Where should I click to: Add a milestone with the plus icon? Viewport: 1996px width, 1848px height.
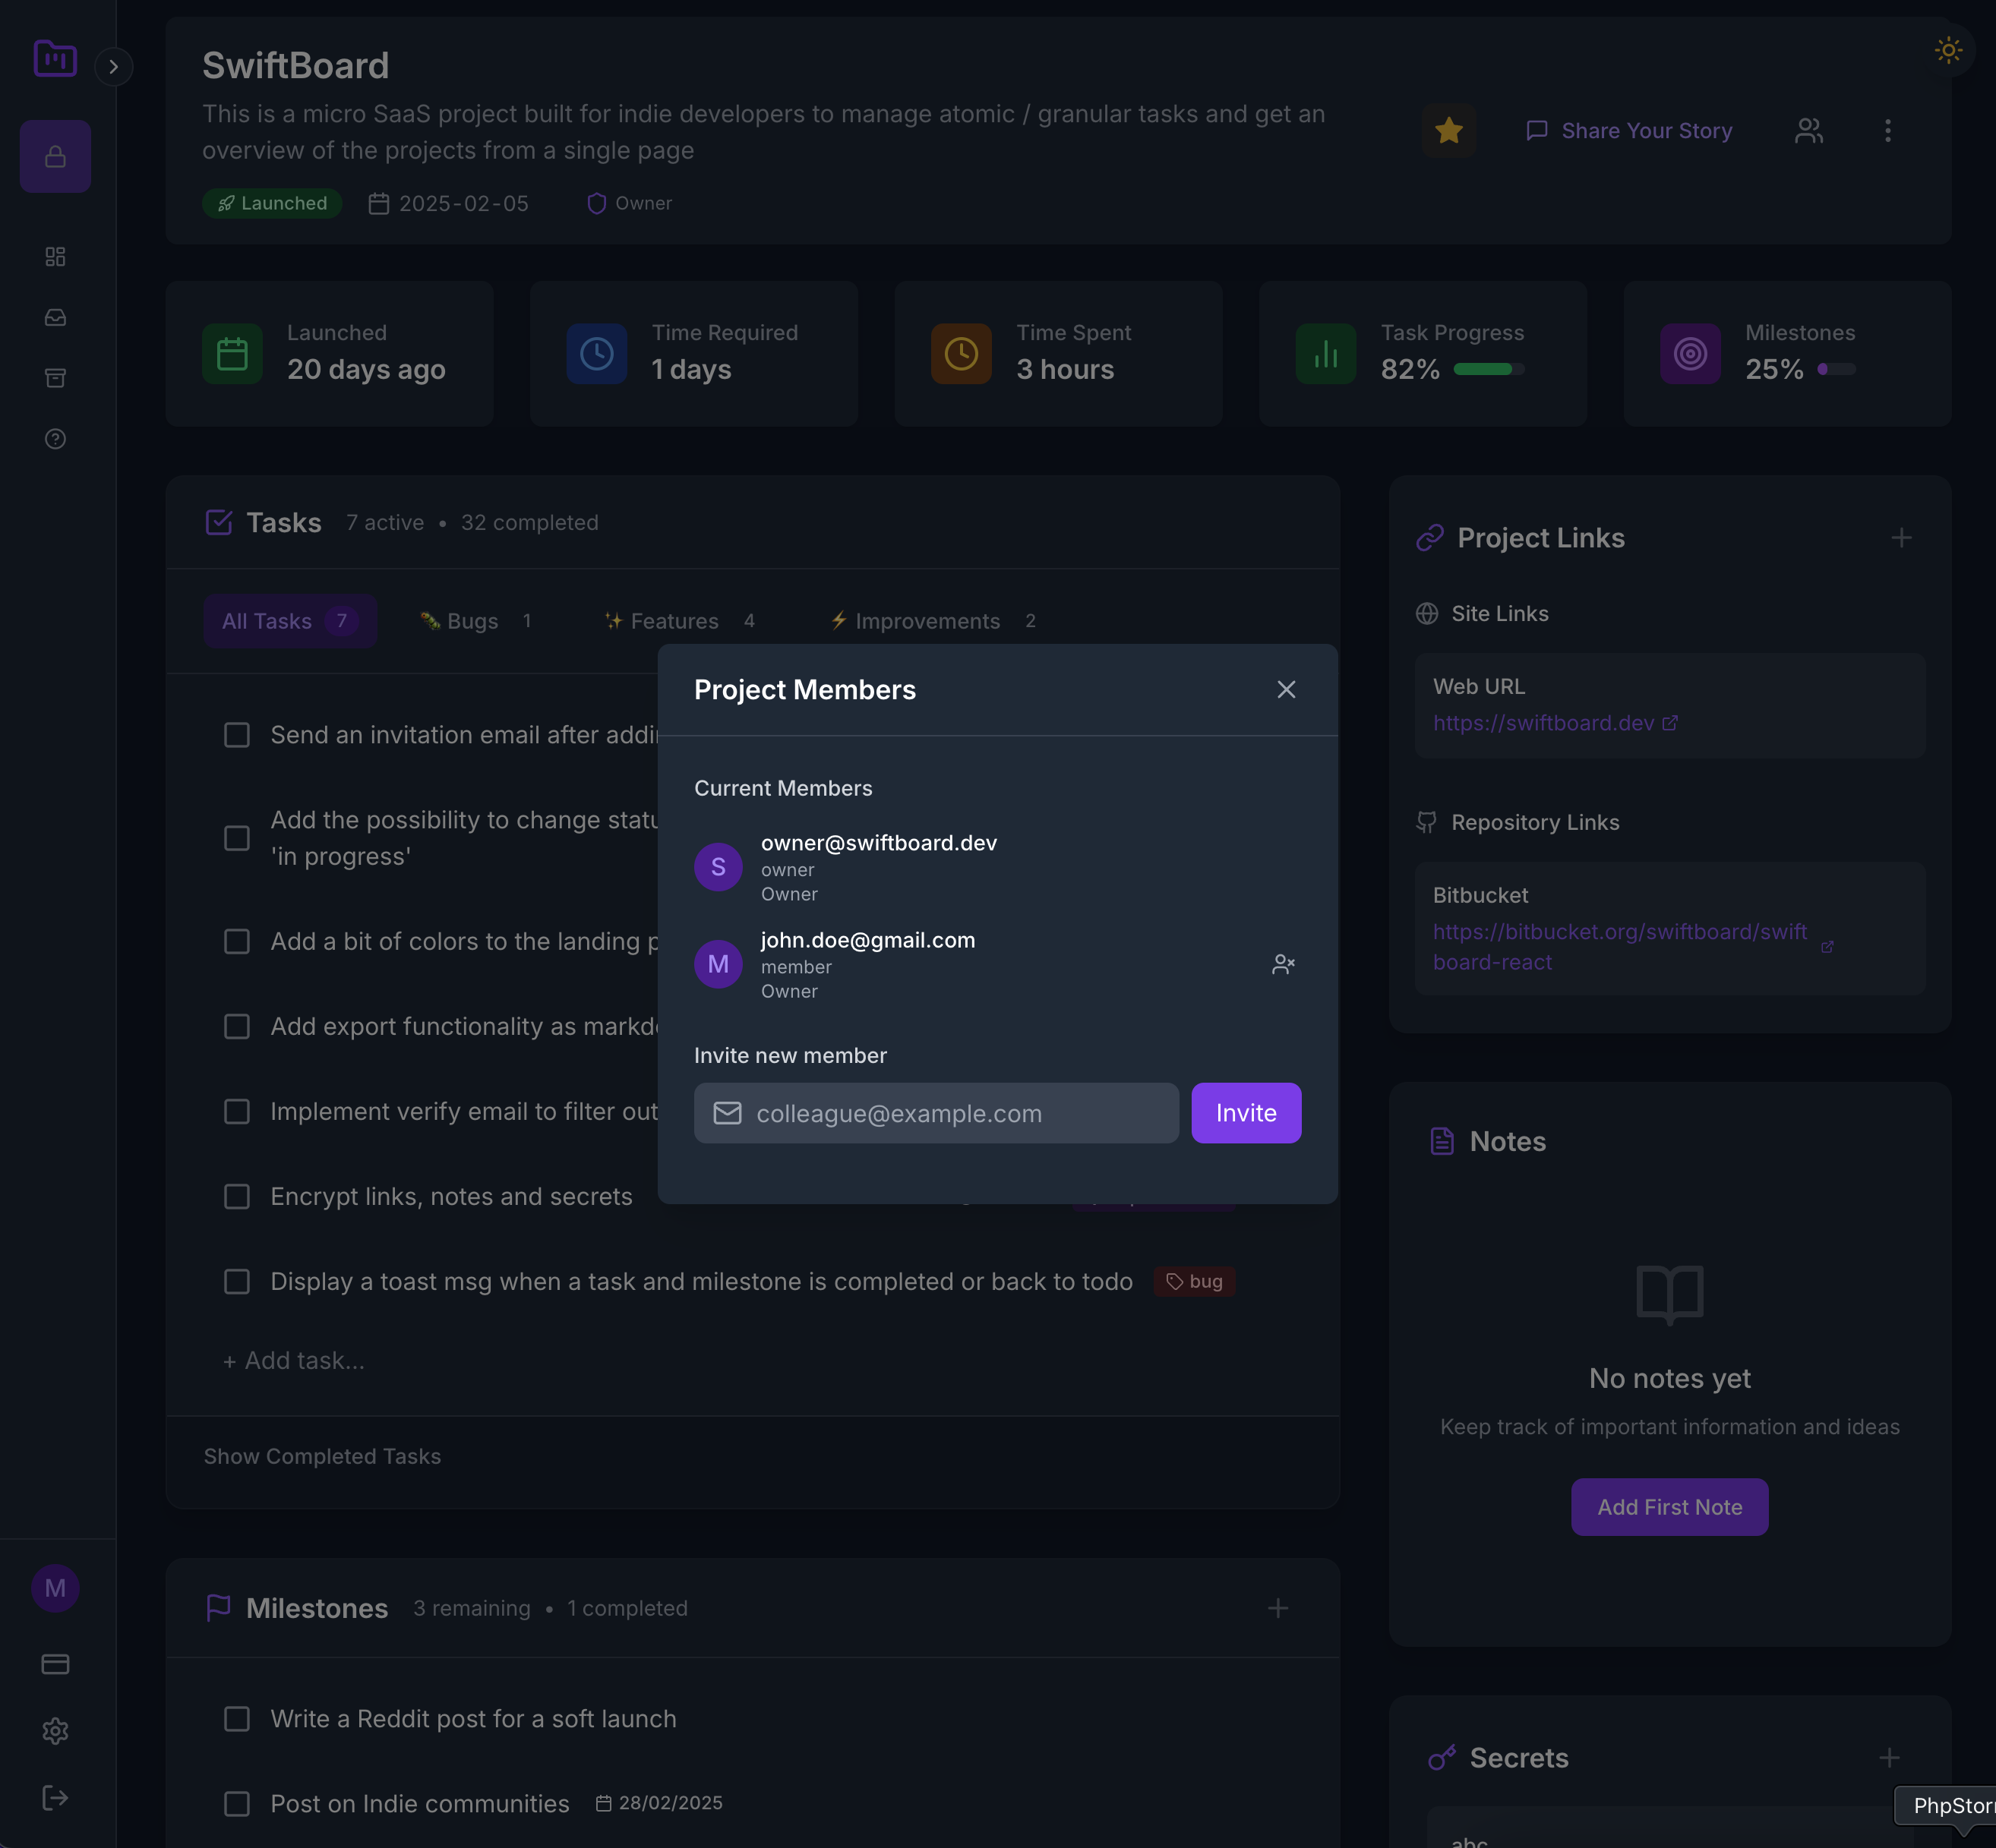point(1278,1608)
